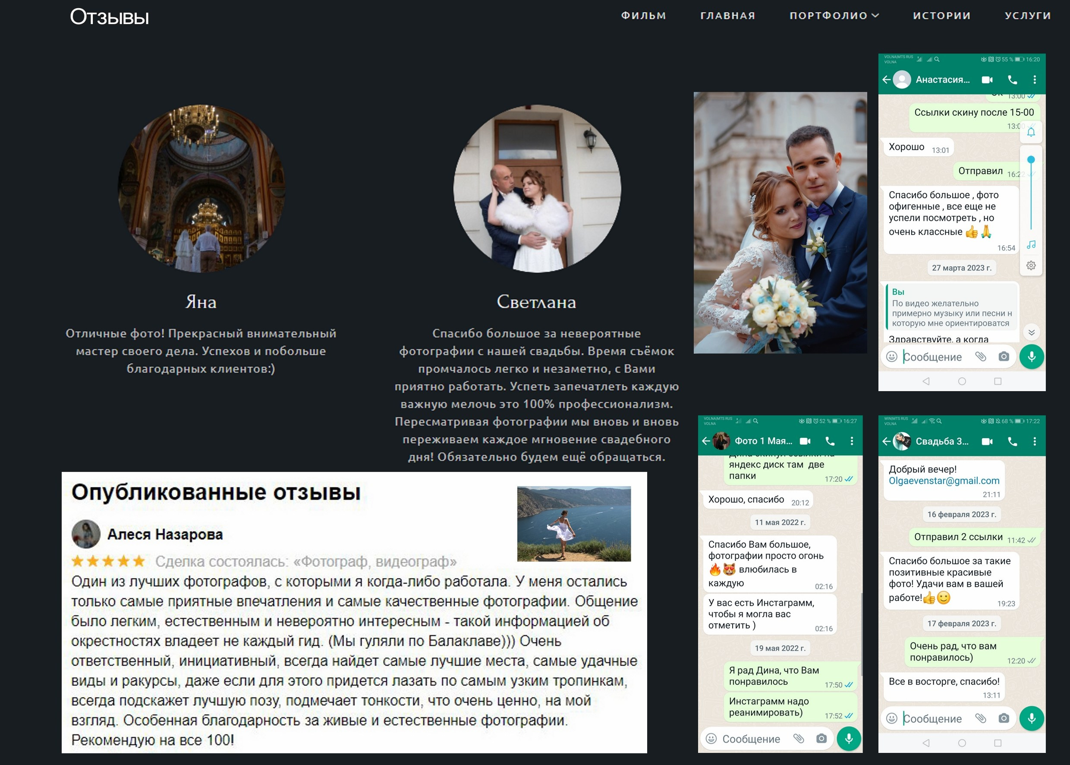Tap video call icon in Анастасия chat
The image size is (1070, 765).
tap(987, 79)
